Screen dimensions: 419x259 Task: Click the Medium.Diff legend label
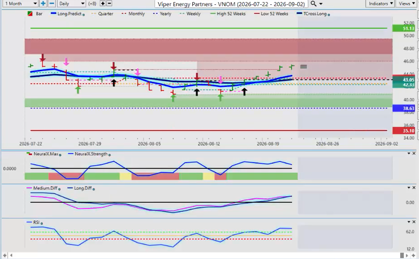(x=45, y=188)
